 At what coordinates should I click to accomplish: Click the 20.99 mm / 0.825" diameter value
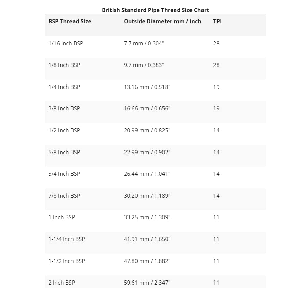coord(147,130)
